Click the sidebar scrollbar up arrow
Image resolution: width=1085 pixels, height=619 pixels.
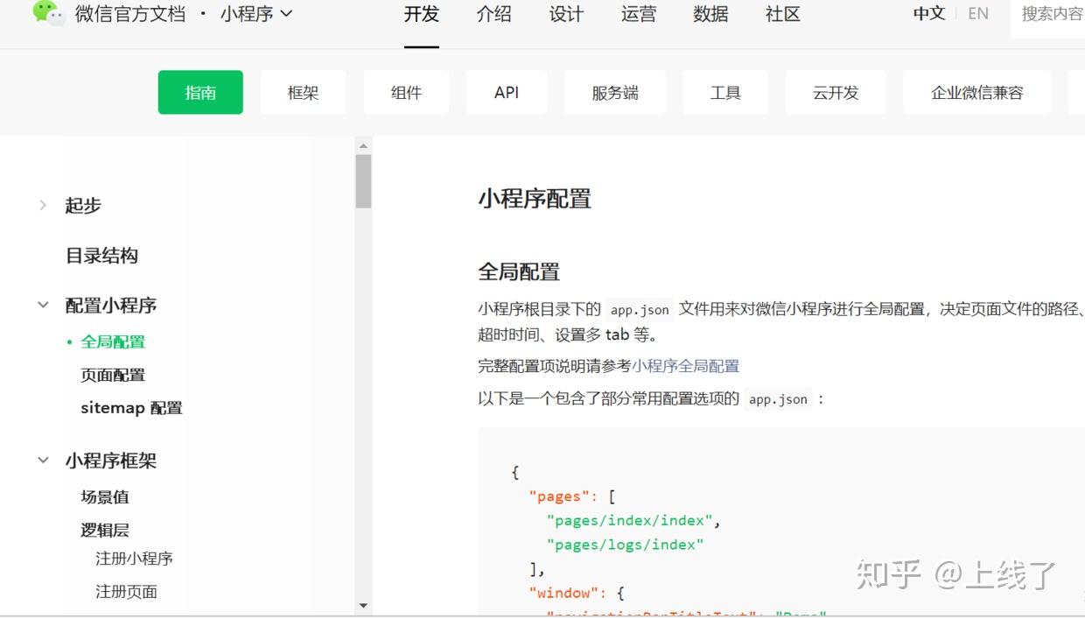(363, 145)
